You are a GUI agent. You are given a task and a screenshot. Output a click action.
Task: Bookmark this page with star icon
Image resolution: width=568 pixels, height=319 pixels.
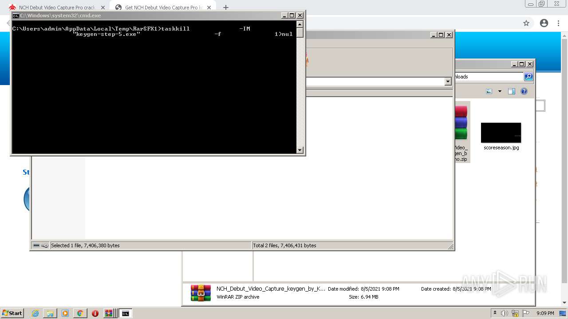[x=526, y=23]
